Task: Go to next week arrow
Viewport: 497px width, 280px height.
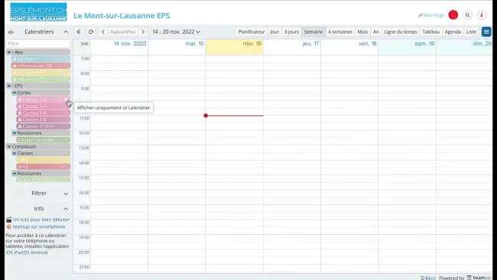Action: 143,31
